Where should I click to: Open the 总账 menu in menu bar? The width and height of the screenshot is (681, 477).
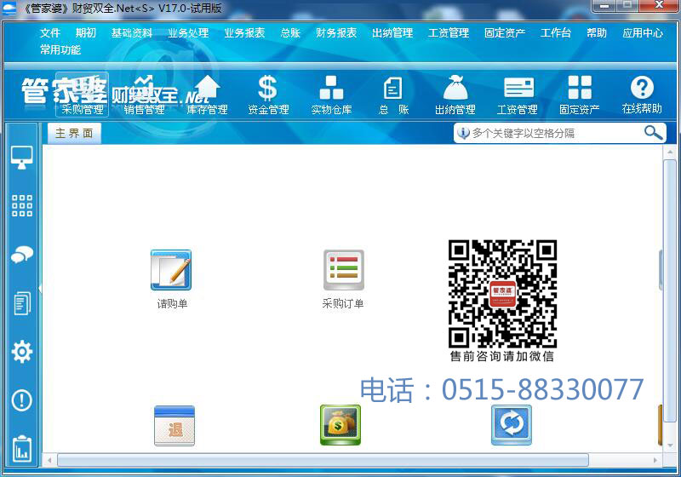(290, 33)
